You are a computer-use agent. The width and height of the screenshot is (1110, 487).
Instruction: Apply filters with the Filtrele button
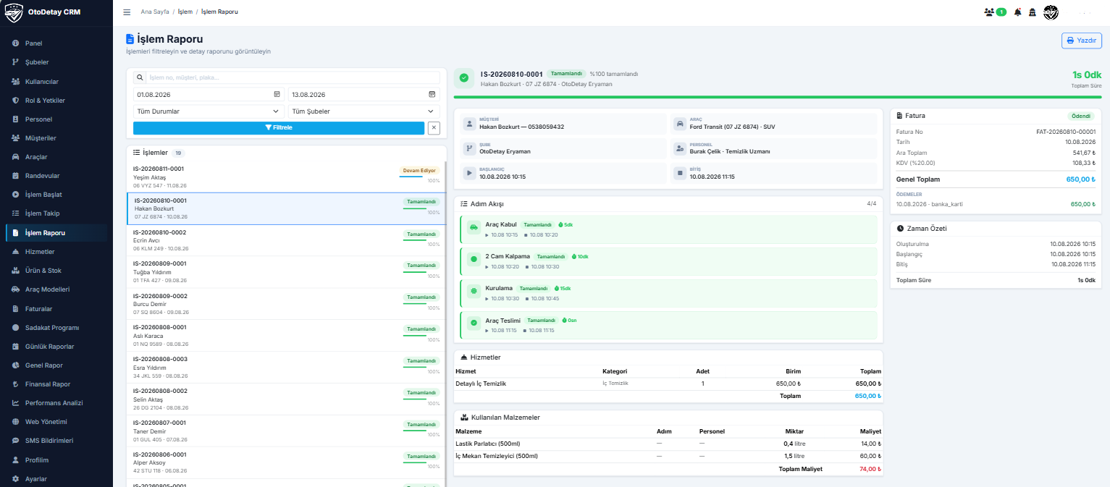point(279,128)
